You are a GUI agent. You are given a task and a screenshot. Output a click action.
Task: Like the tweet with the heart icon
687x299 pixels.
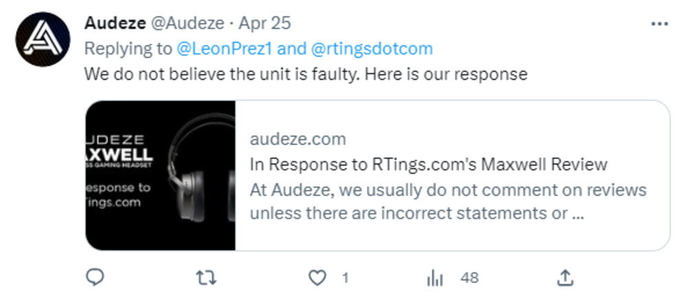coord(316,278)
